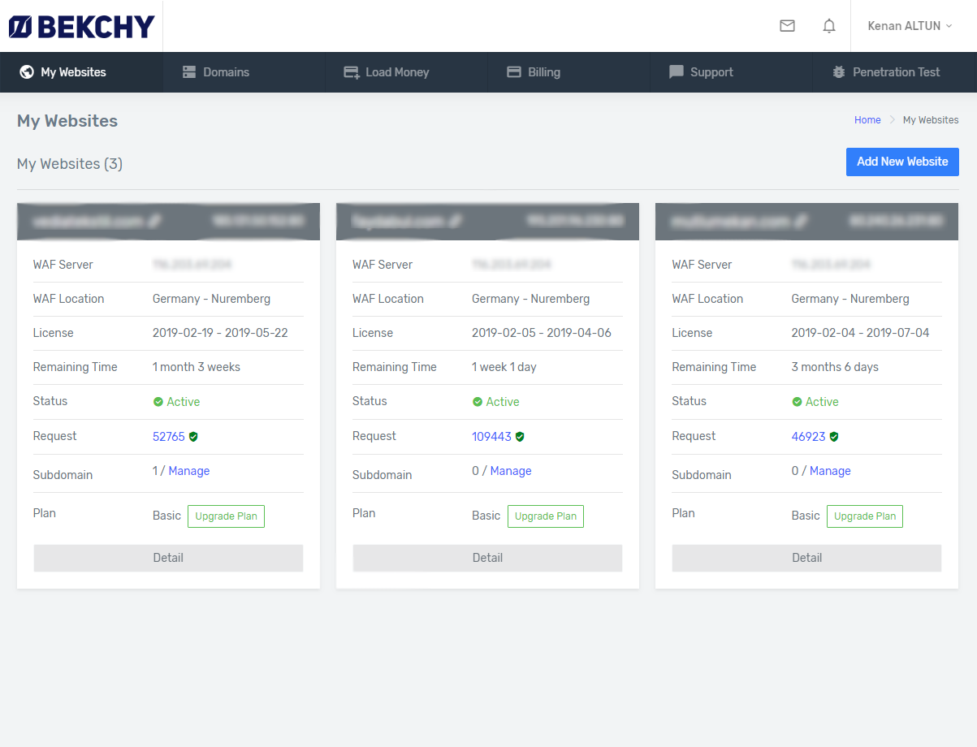Click the Home breadcrumb link
Viewport: 977px width, 747px height.
tap(867, 120)
